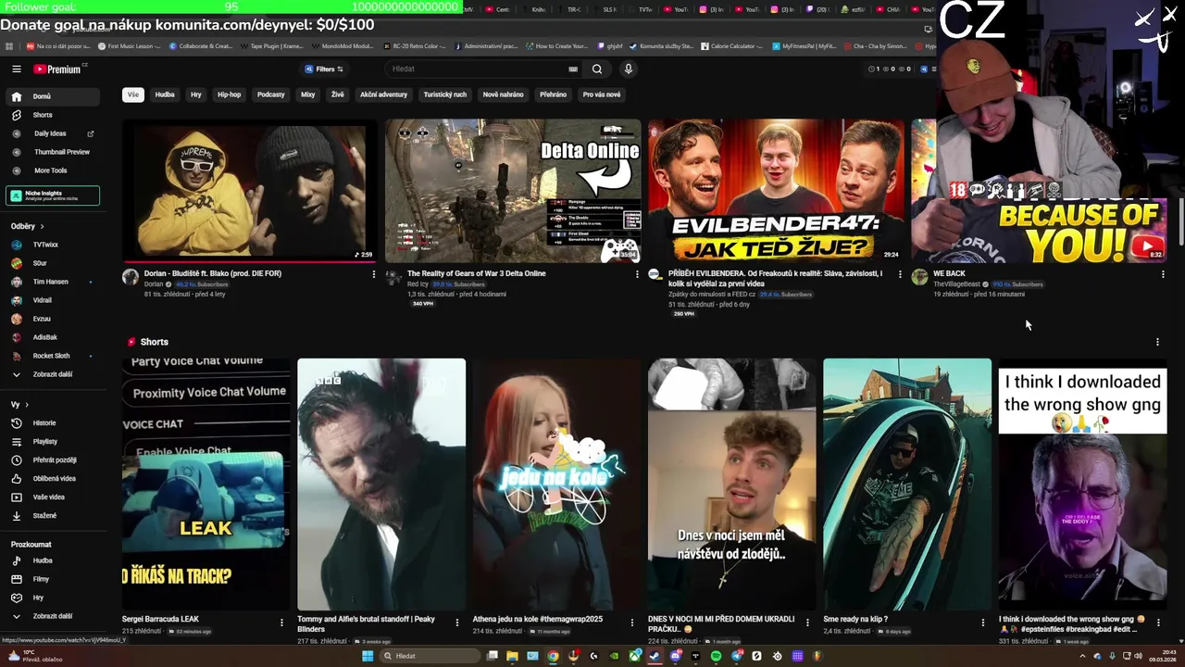Viewport: 1185px width, 667px height.
Task: Open the Windows Start button
Action: [x=368, y=656]
